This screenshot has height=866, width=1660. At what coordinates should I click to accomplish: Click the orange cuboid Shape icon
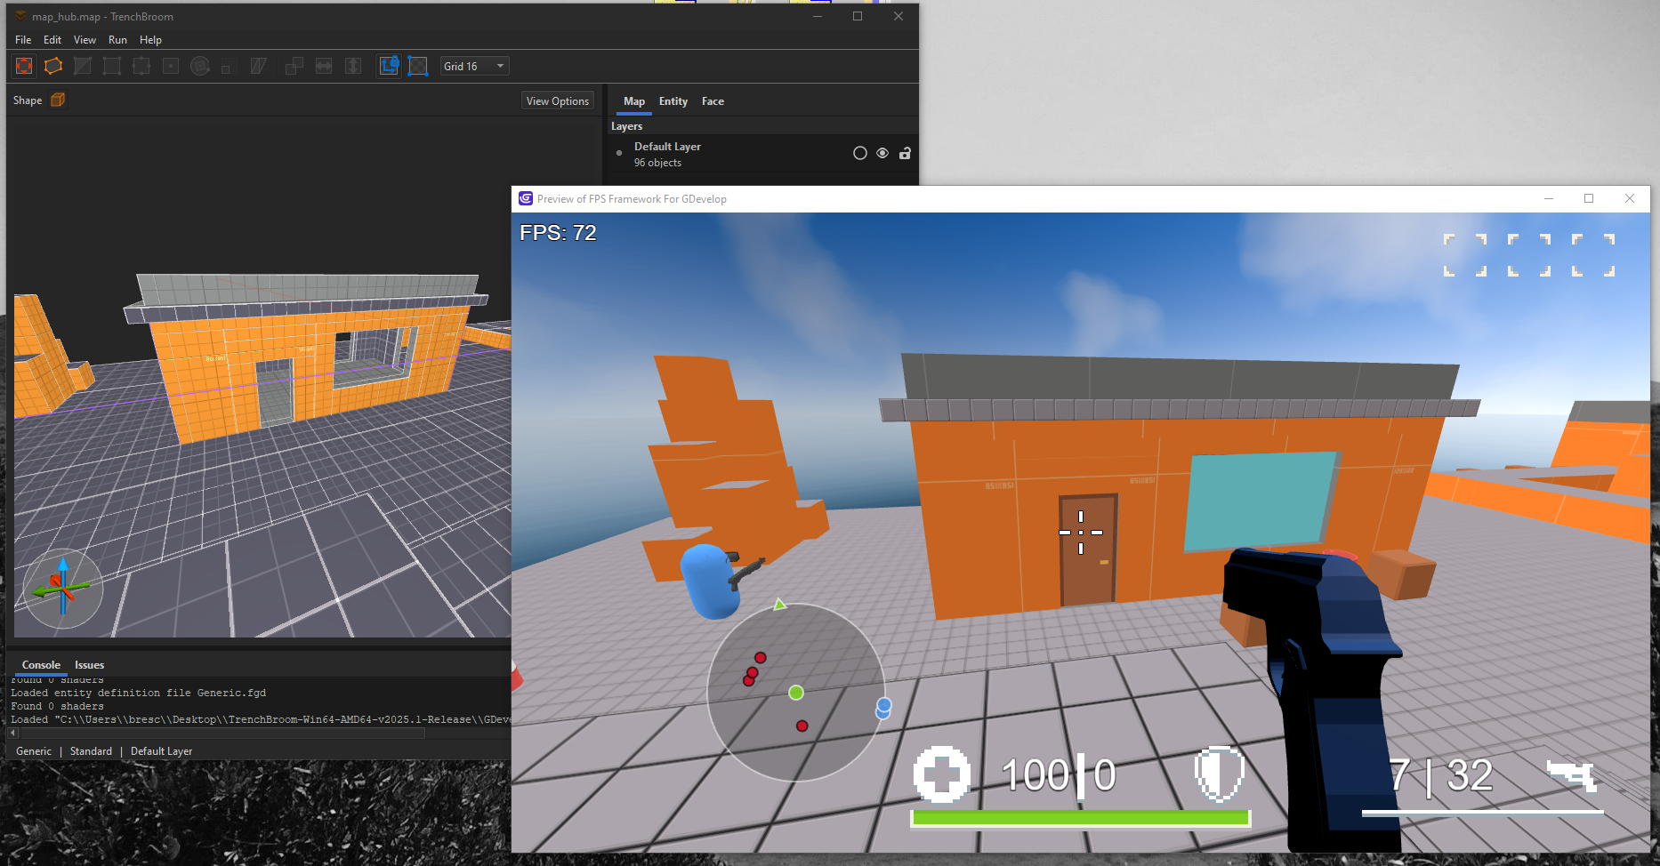(x=58, y=100)
